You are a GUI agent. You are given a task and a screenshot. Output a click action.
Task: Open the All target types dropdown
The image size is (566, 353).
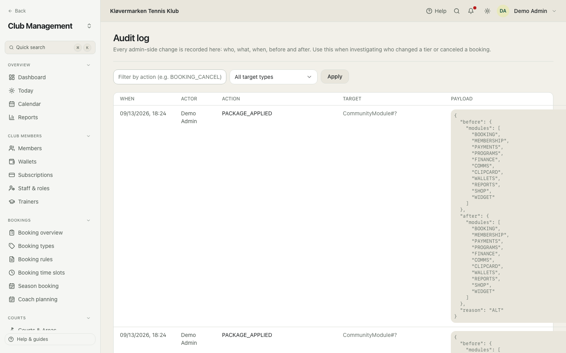[x=274, y=77]
